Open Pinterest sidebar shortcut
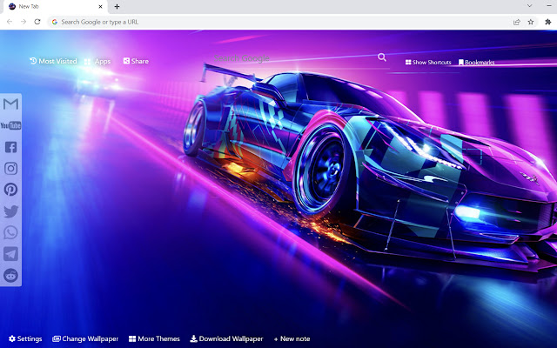The image size is (557, 348). pos(10,190)
